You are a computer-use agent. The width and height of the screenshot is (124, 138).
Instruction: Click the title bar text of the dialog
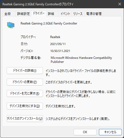tap(38, 4)
